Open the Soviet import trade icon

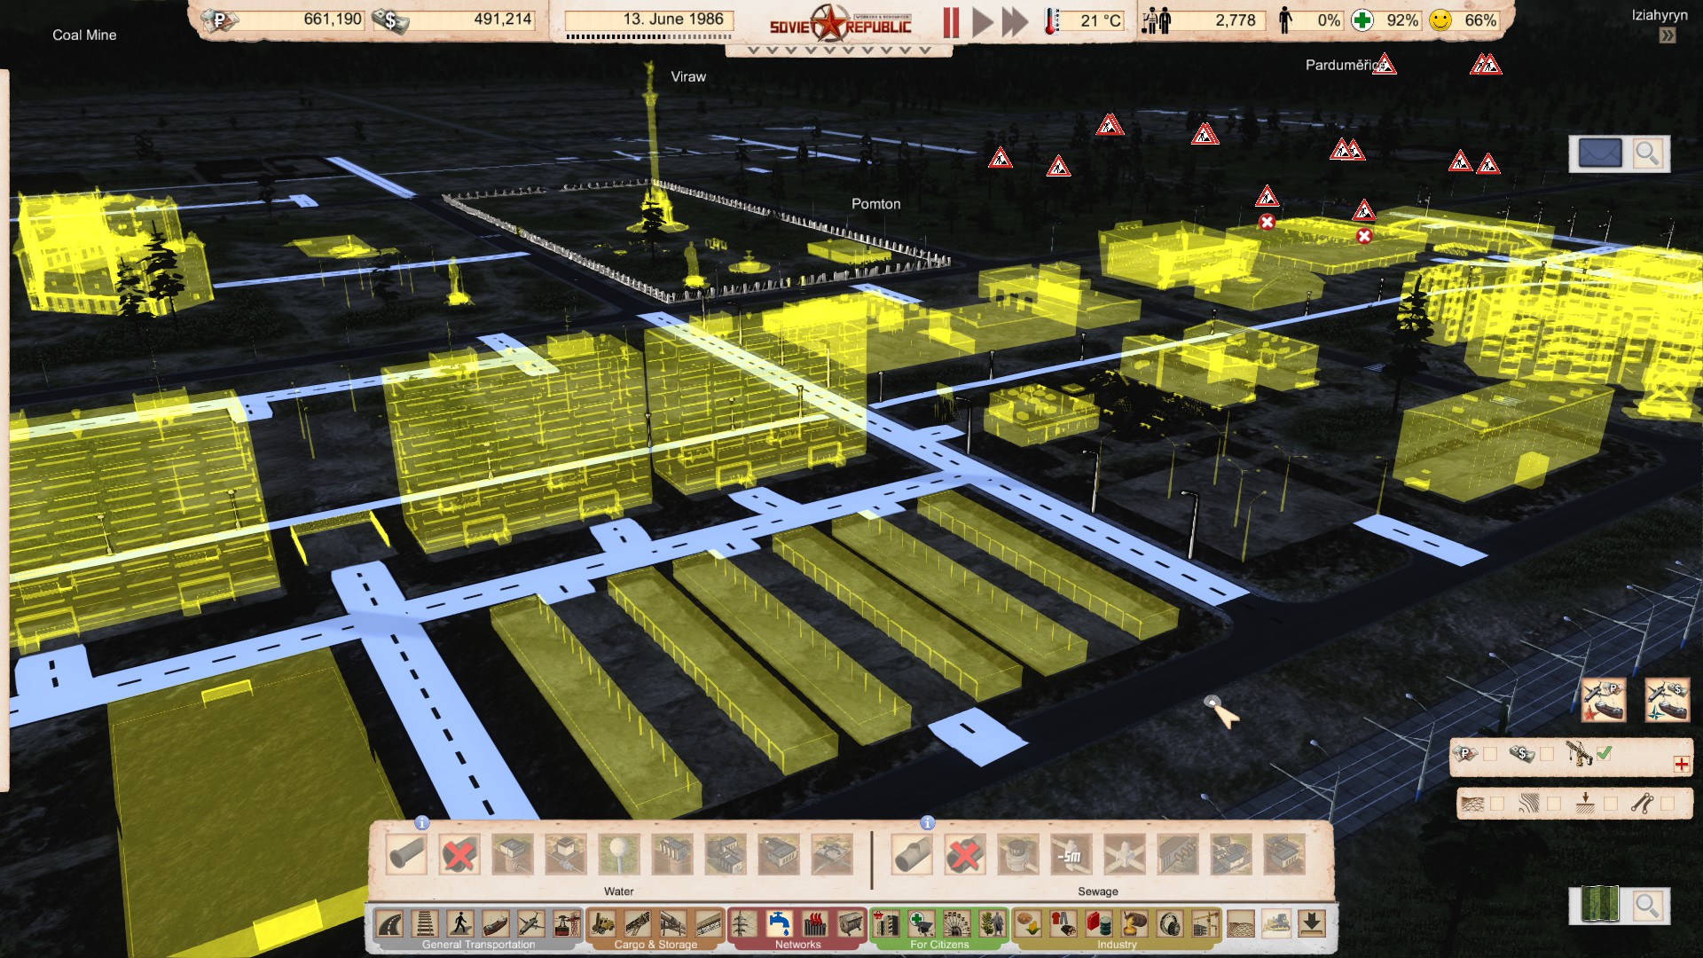(x=1603, y=700)
